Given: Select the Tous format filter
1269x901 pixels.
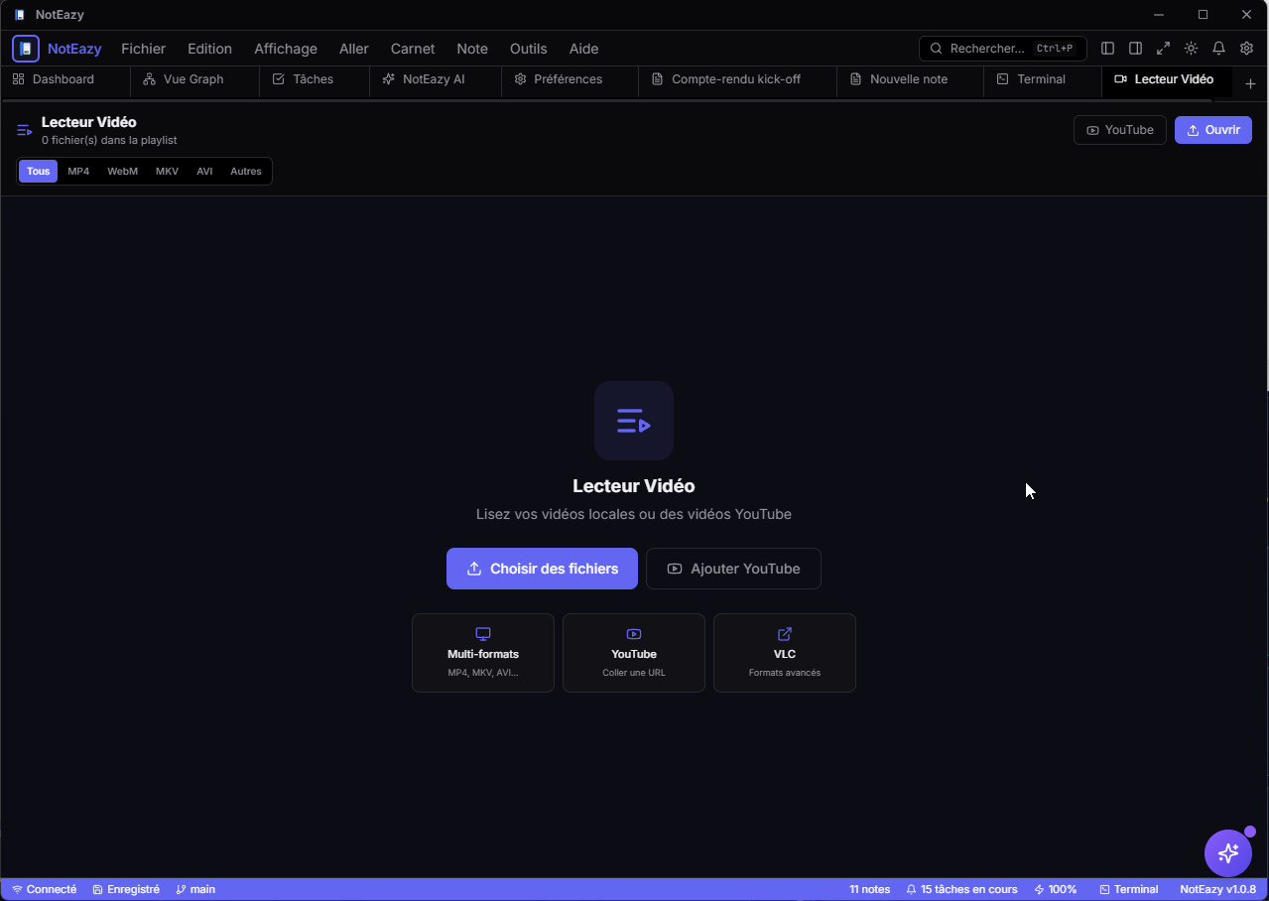Looking at the screenshot, I should pyautogui.click(x=38, y=172).
